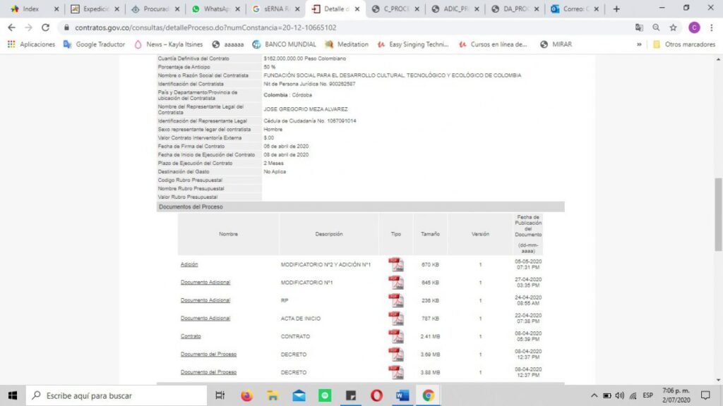Expand hidden bookmarks overflow chevron

(x=639, y=44)
